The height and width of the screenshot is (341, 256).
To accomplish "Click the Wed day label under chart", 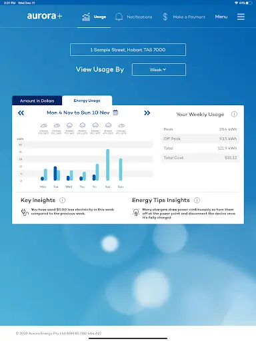I will pyautogui.click(x=69, y=186).
